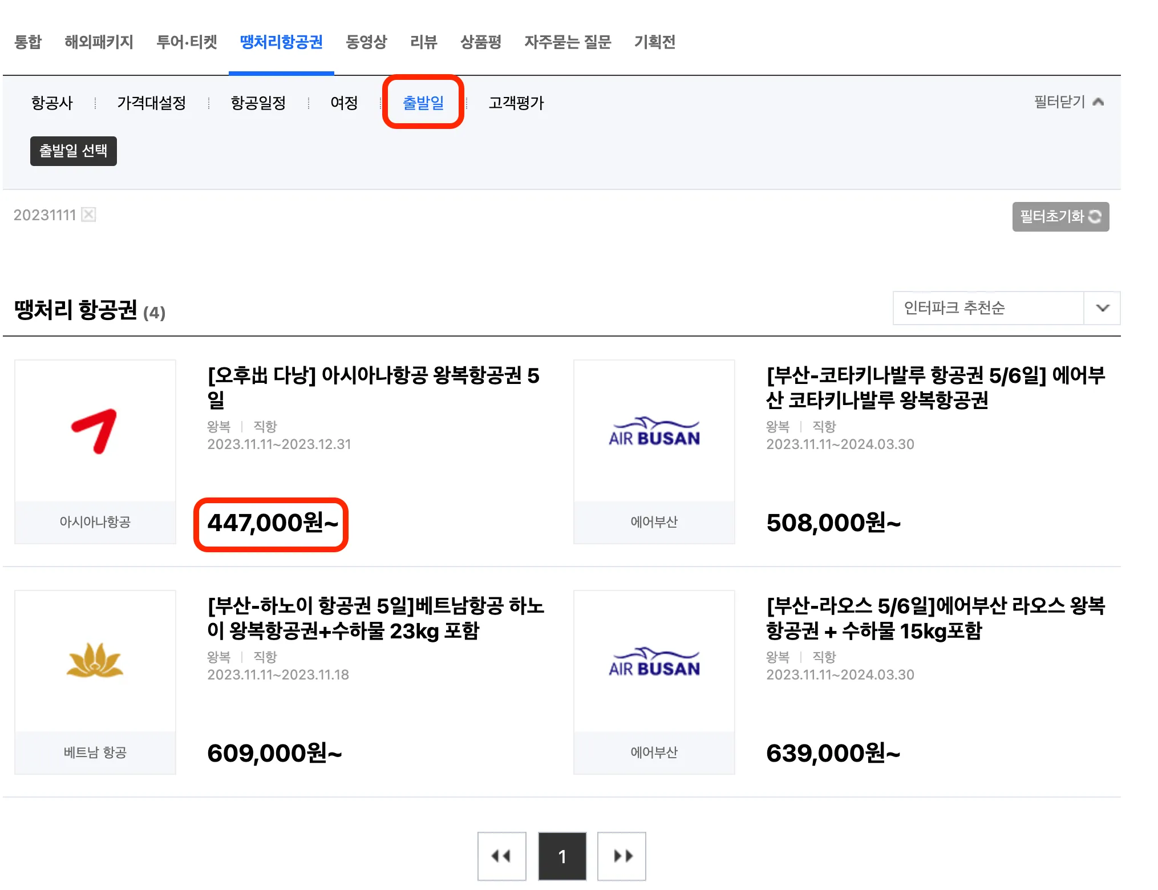Click the 땡처리 항공권 (4) heading
This screenshot has width=1158, height=890.
90,310
